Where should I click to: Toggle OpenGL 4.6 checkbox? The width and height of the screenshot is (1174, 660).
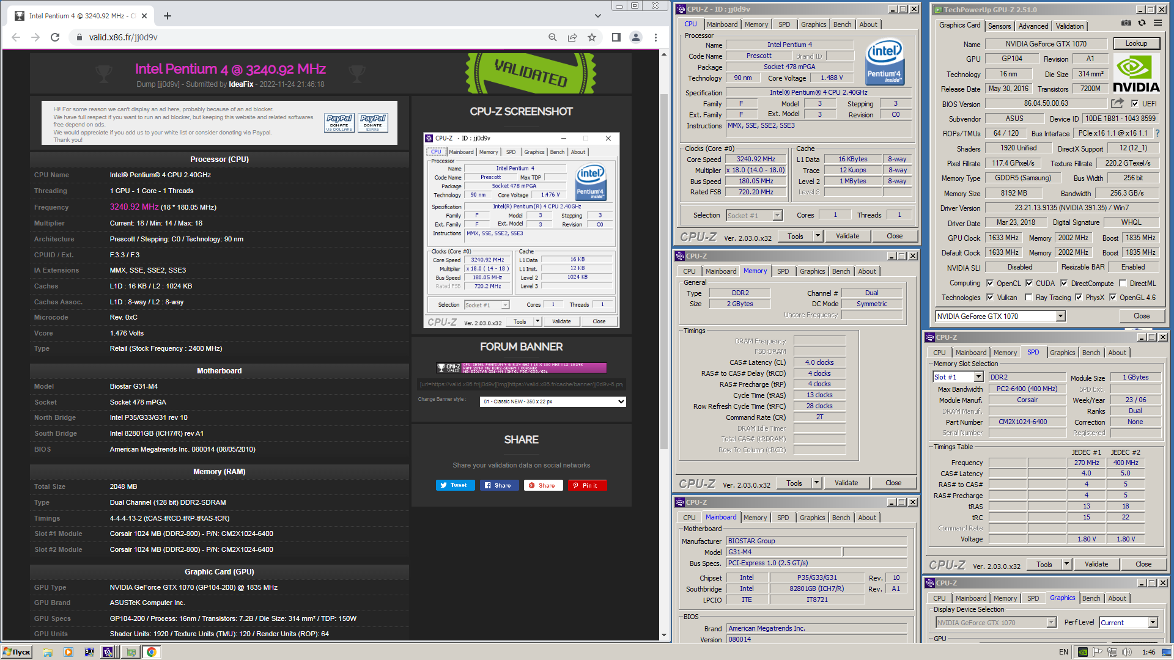pyautogui.click(x=1113, y=298)
